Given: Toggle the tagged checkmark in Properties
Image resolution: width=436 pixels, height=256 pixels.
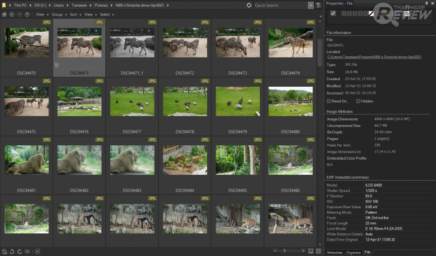Looking at the screenshot, I should coord(333,13).
